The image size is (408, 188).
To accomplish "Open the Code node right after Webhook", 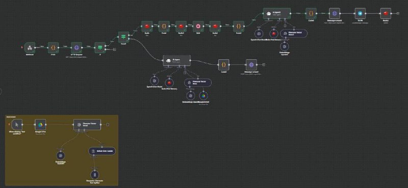I will pos(53,48).
